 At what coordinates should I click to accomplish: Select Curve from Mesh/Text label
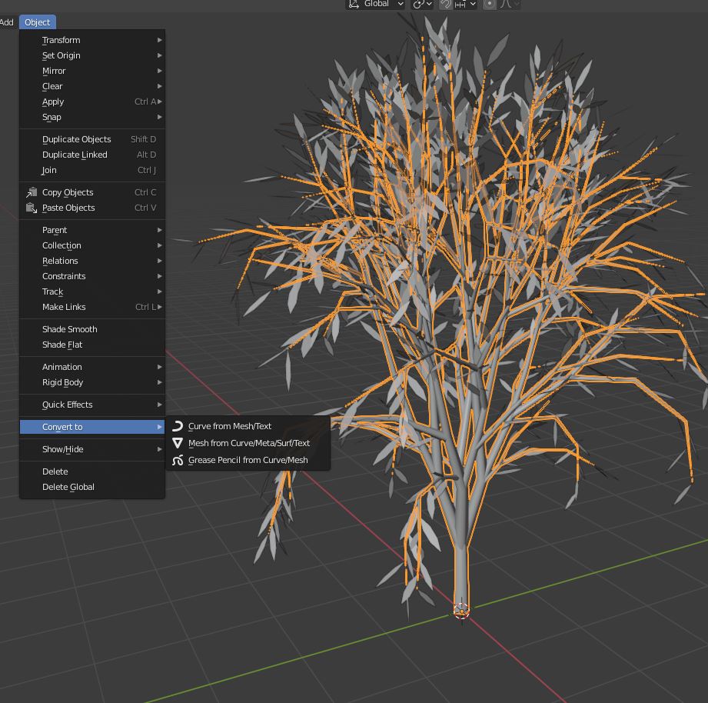(x=230, y=426)
